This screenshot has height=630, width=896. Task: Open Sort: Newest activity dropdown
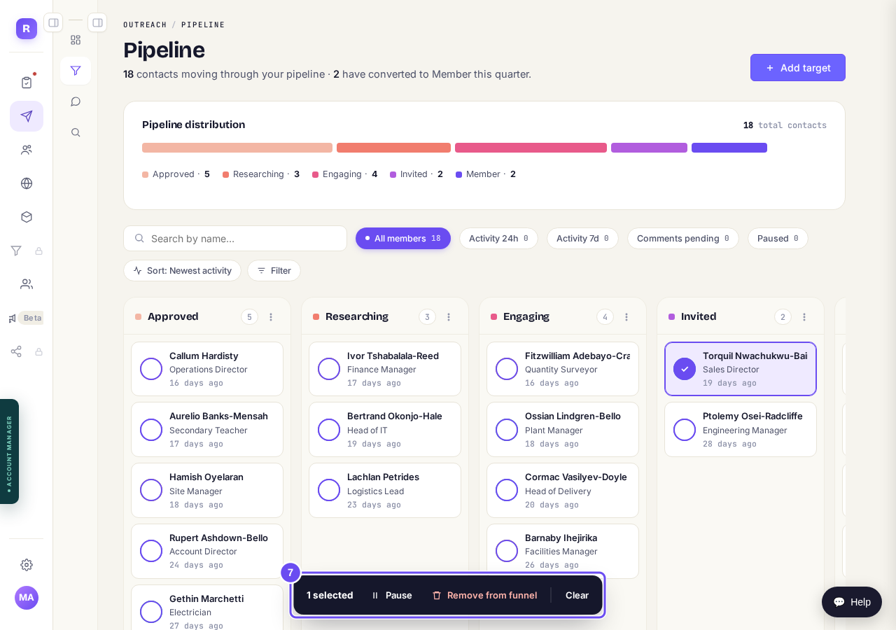click(182, 270)
